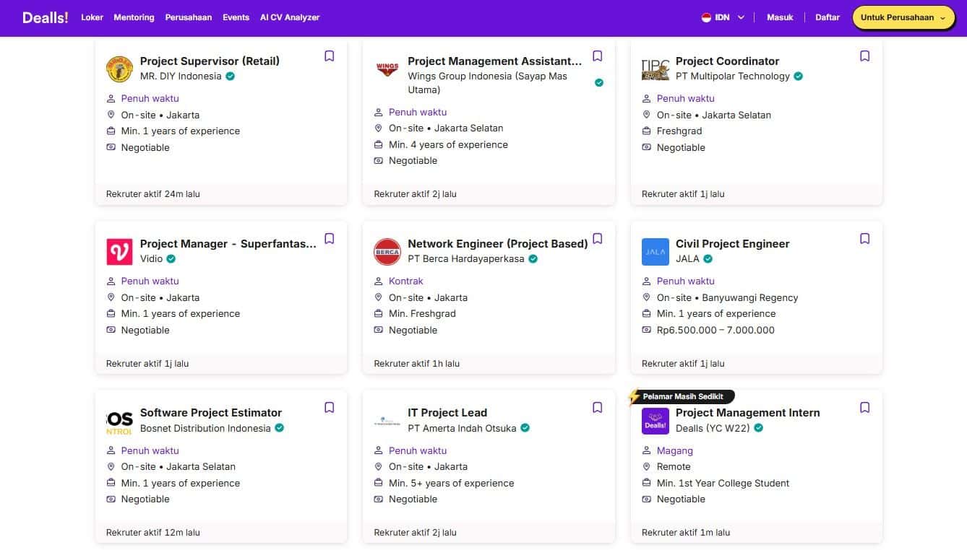Click Rekruter aktif 12m lalu text
This screenshot has width=967, height=550.
pyautogui.click(x=153, y=533)
